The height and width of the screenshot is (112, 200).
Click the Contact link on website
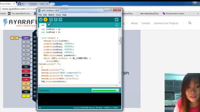[146, 23]
